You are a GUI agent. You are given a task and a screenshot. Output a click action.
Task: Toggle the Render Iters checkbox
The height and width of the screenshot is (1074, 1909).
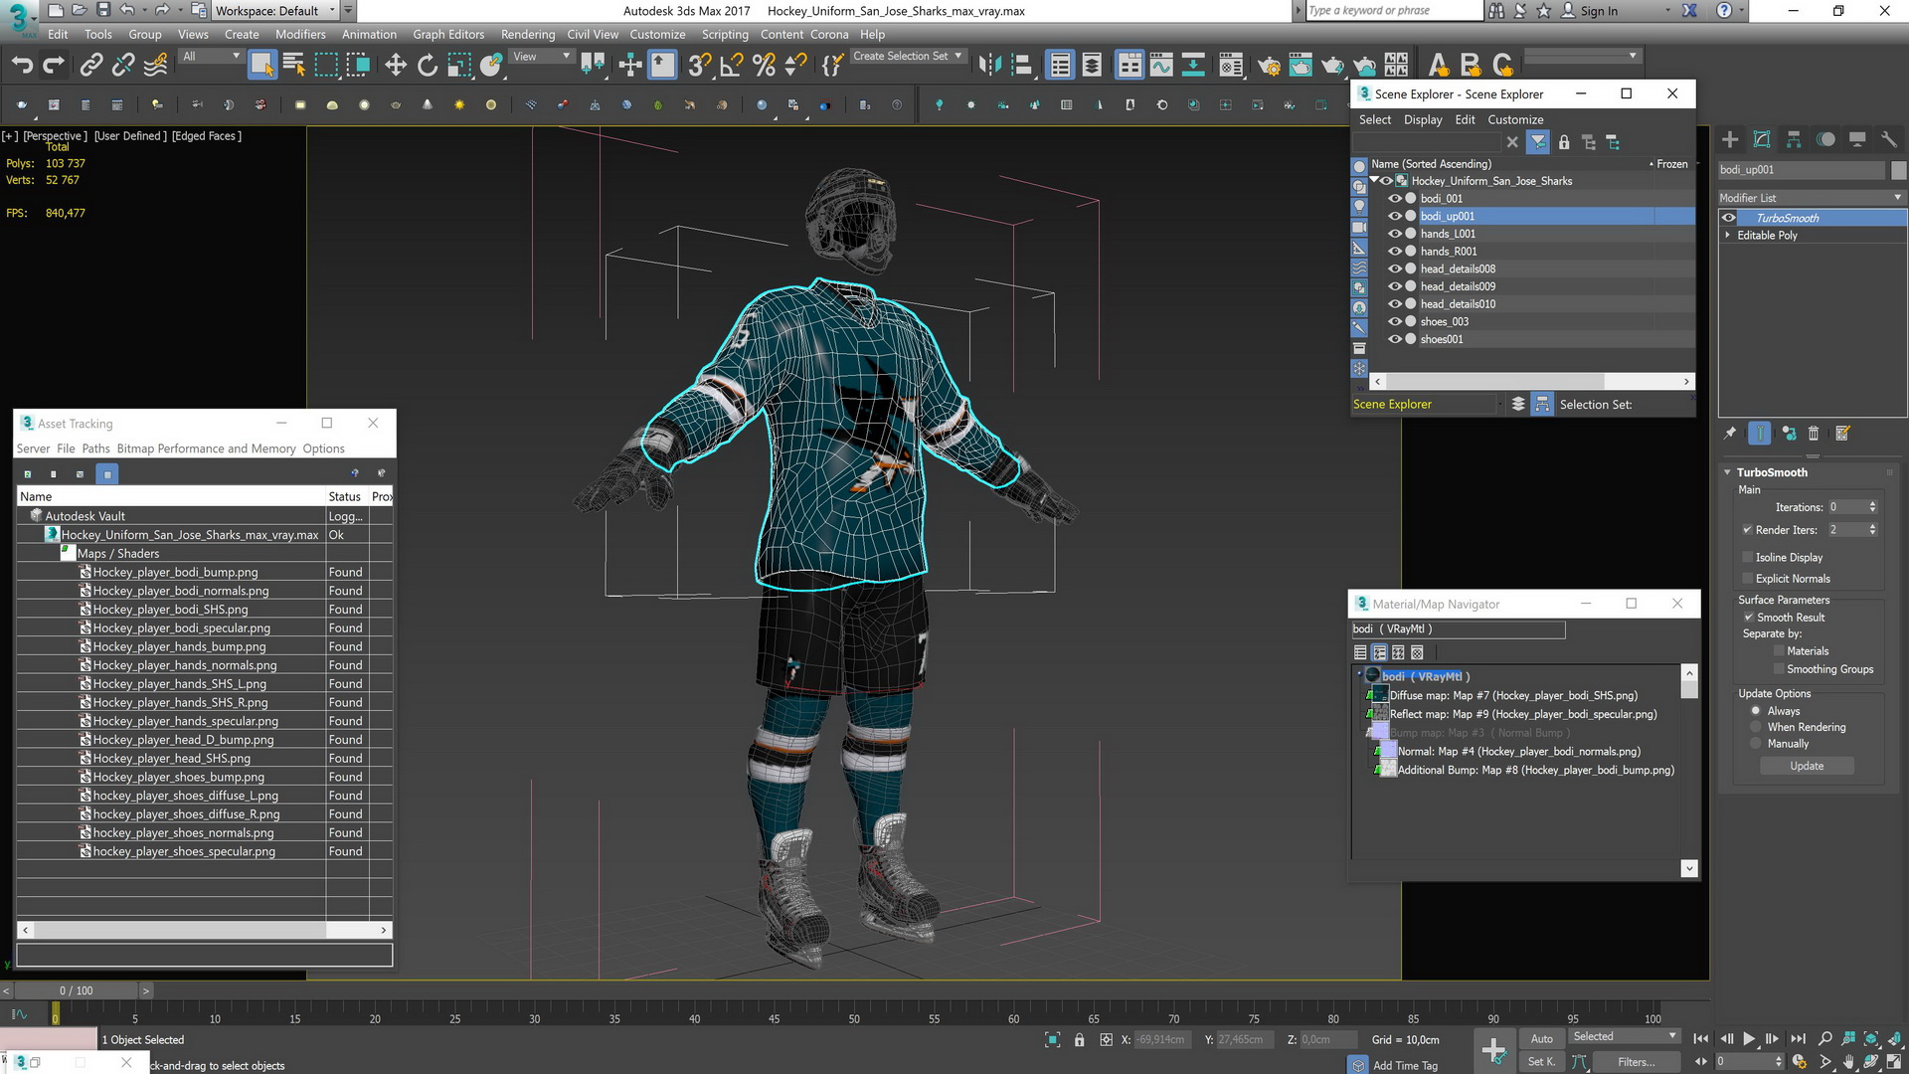click(x=1747, y=530)
